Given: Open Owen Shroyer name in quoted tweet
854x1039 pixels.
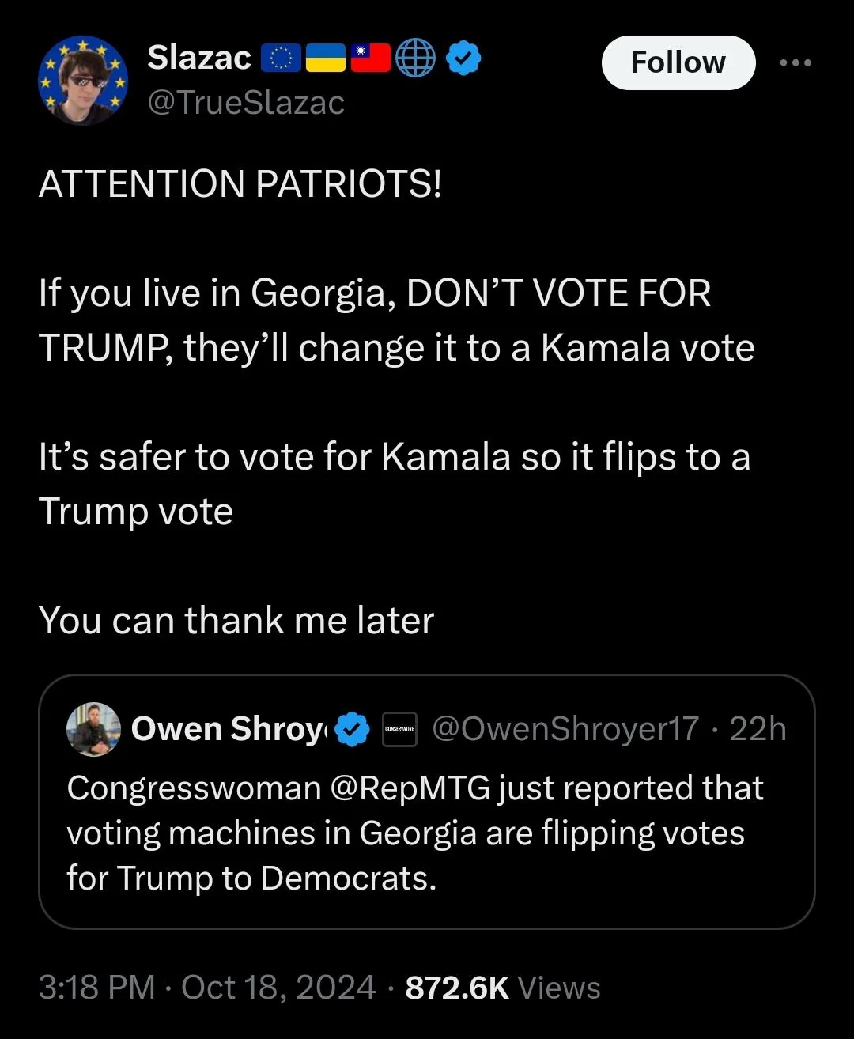Looking at the screenshot, I should 229,729.
